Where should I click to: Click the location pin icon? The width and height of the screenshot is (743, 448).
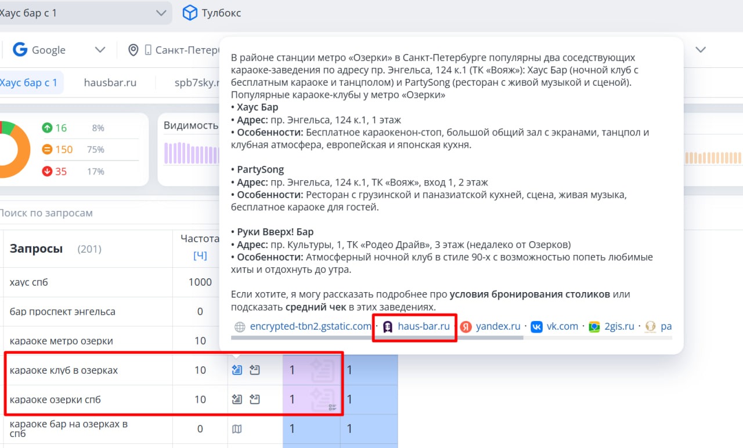(133, 50)
